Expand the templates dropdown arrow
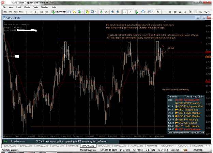Image resolution: width=213 pixels, height=153 pixels. click(152, 12)
